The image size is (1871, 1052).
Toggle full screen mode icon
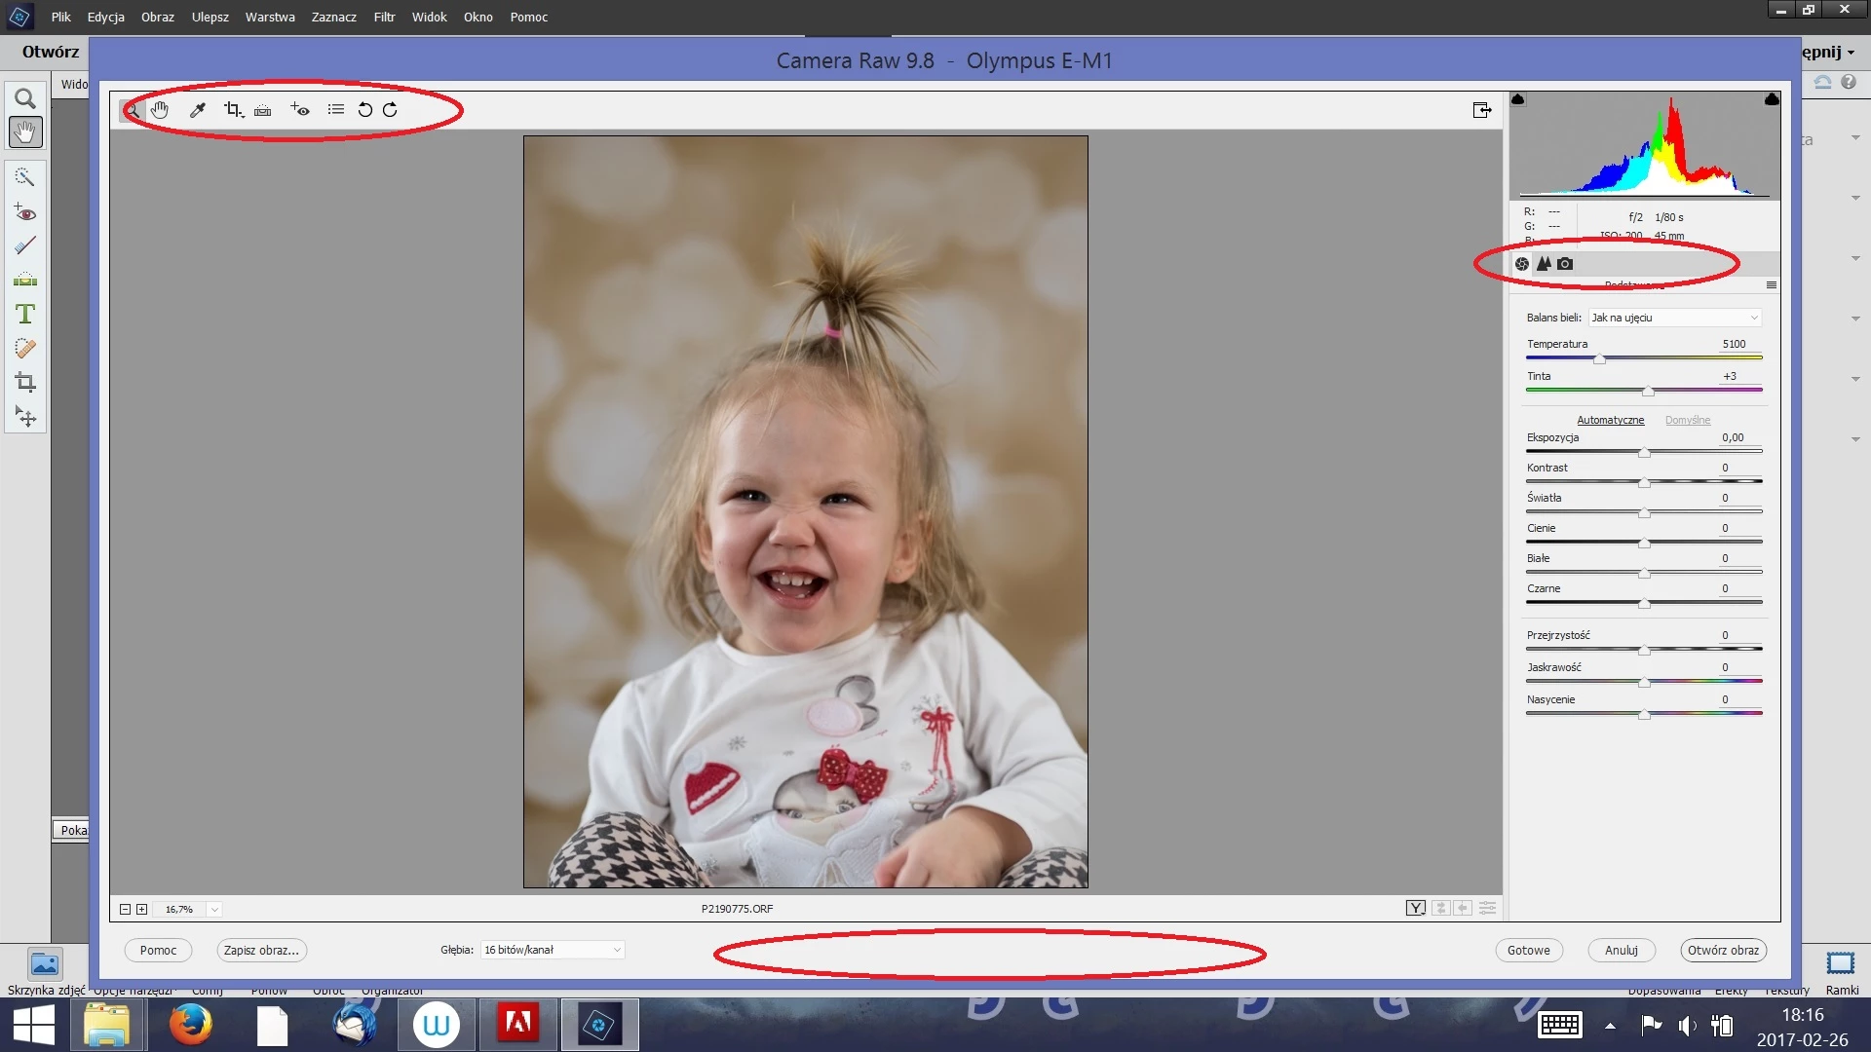pyautogui.click(x=1481, y=110)
